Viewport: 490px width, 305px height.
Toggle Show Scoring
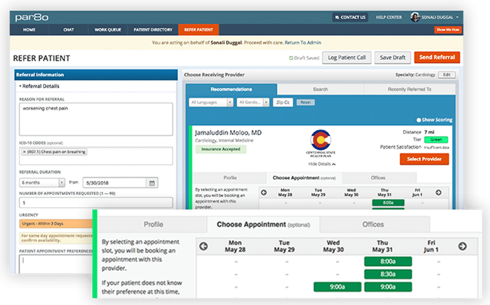point(419,120)
